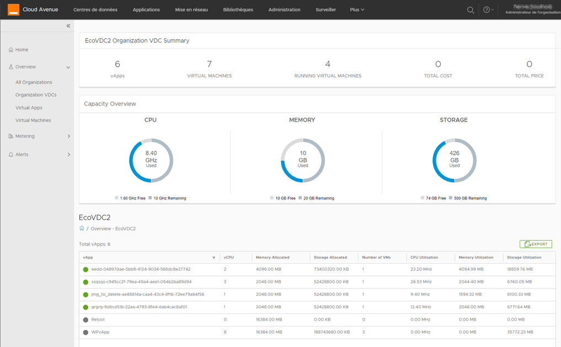Click Storage 500 GB Remaining legend swatch
Screen dimensions: 561x347
[x=451, y=198]
